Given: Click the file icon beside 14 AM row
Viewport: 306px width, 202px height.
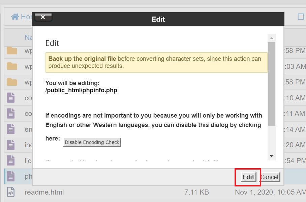Looking at the screenshot, I should pos(11,129).
